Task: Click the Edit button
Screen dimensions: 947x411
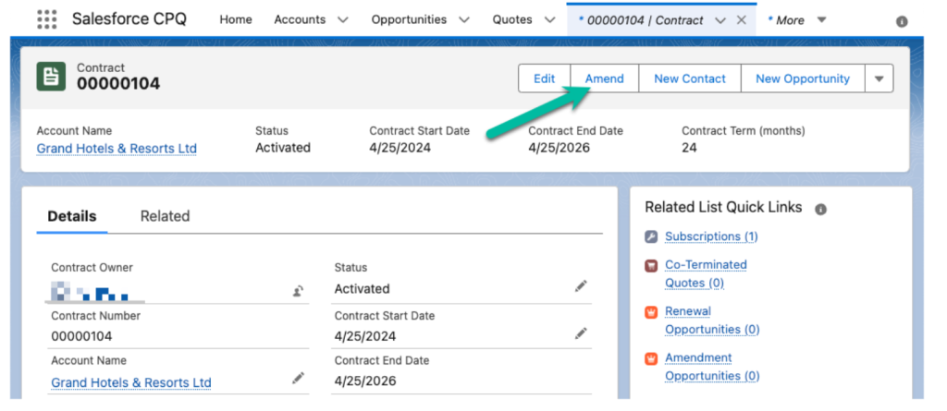Action: (x=544, y=79)
